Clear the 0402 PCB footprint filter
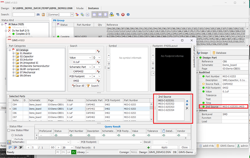Viewport: 250px width, 158px height. (x=98, y=81)
